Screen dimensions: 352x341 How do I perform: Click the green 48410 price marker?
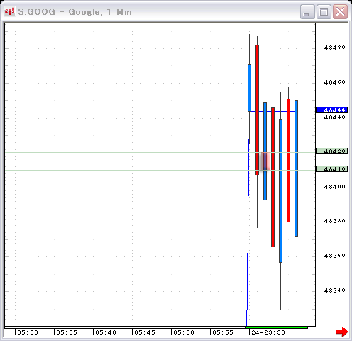[x=331, y=169]
